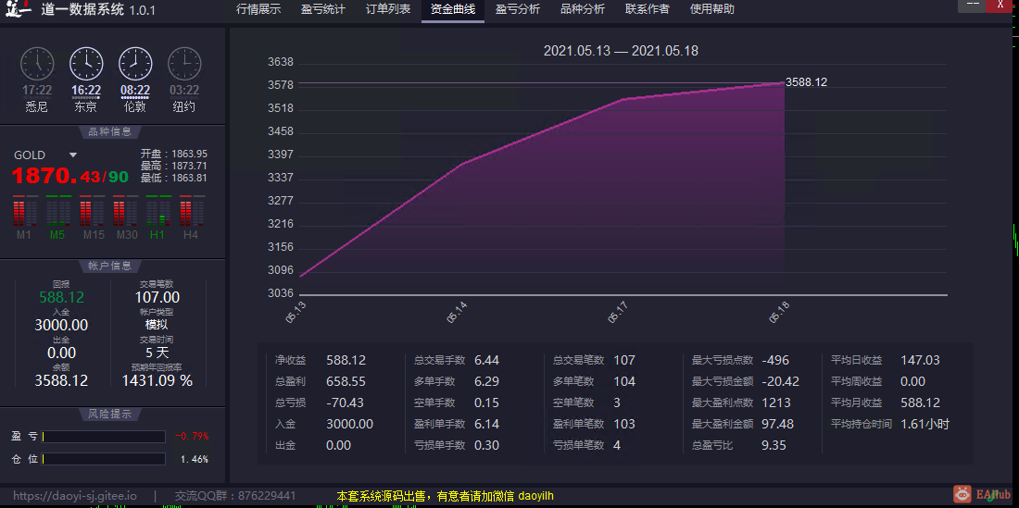The height and width of the screenshot is (508, 1019).
Task: Click the 风险提示 panel header
Action: point(109,414)
